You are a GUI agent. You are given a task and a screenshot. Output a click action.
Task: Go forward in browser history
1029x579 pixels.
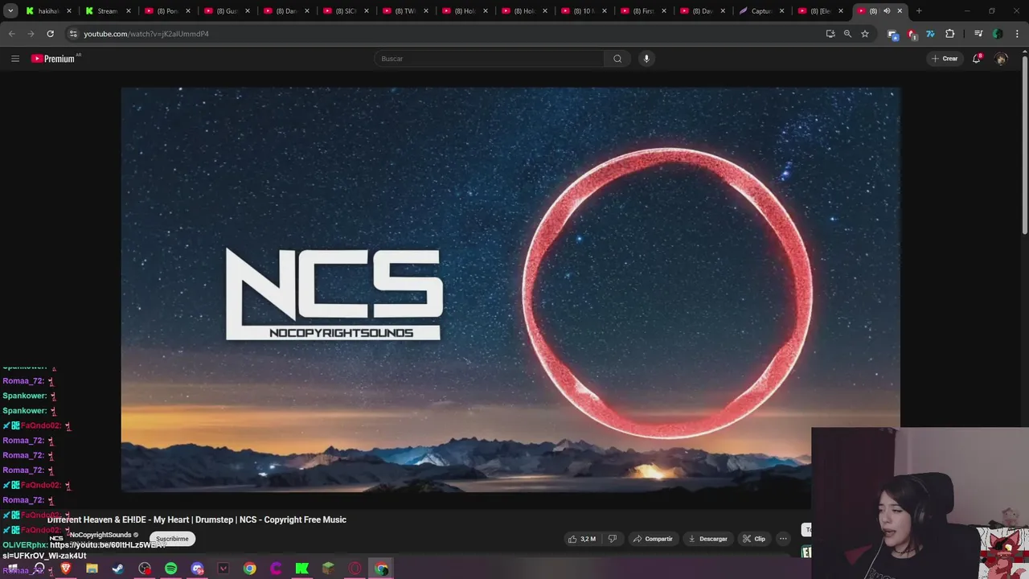(x=31, y=34)
